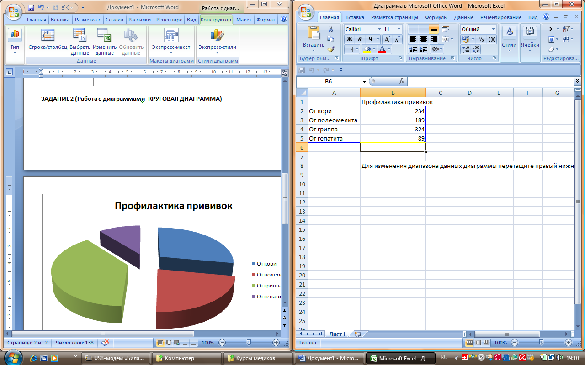585x365 pixels.
Task: Click Increase Indent icon in Excel
Action: pos(424,49)
